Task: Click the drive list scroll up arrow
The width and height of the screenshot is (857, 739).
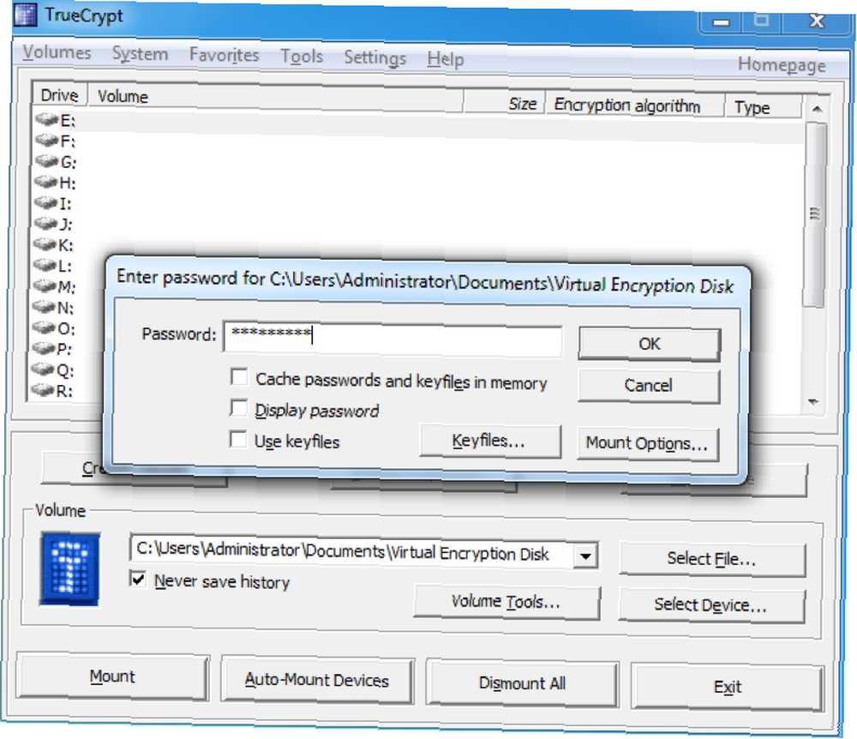Action: click(817, 110)
